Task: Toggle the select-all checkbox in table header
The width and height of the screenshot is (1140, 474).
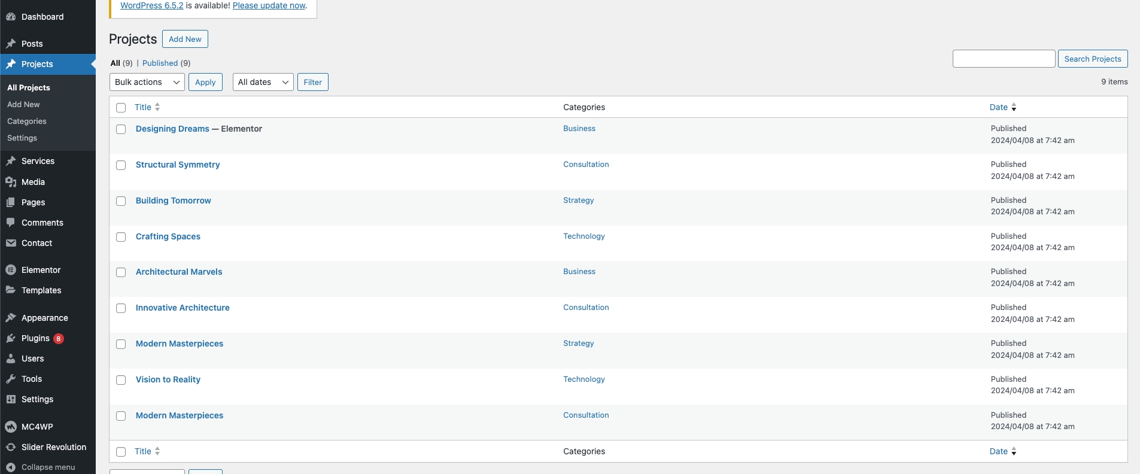Action: click(x=121, y=108)
